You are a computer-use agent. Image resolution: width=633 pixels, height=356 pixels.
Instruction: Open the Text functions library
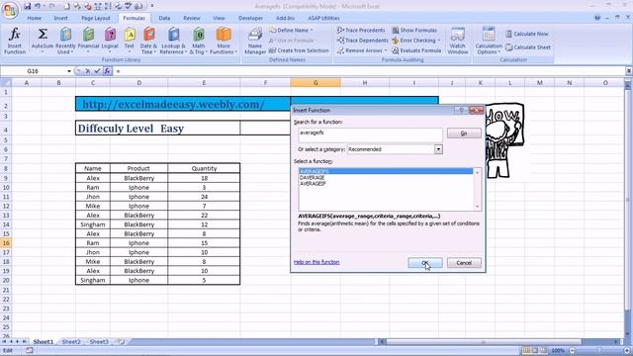(x=130, y=41)
